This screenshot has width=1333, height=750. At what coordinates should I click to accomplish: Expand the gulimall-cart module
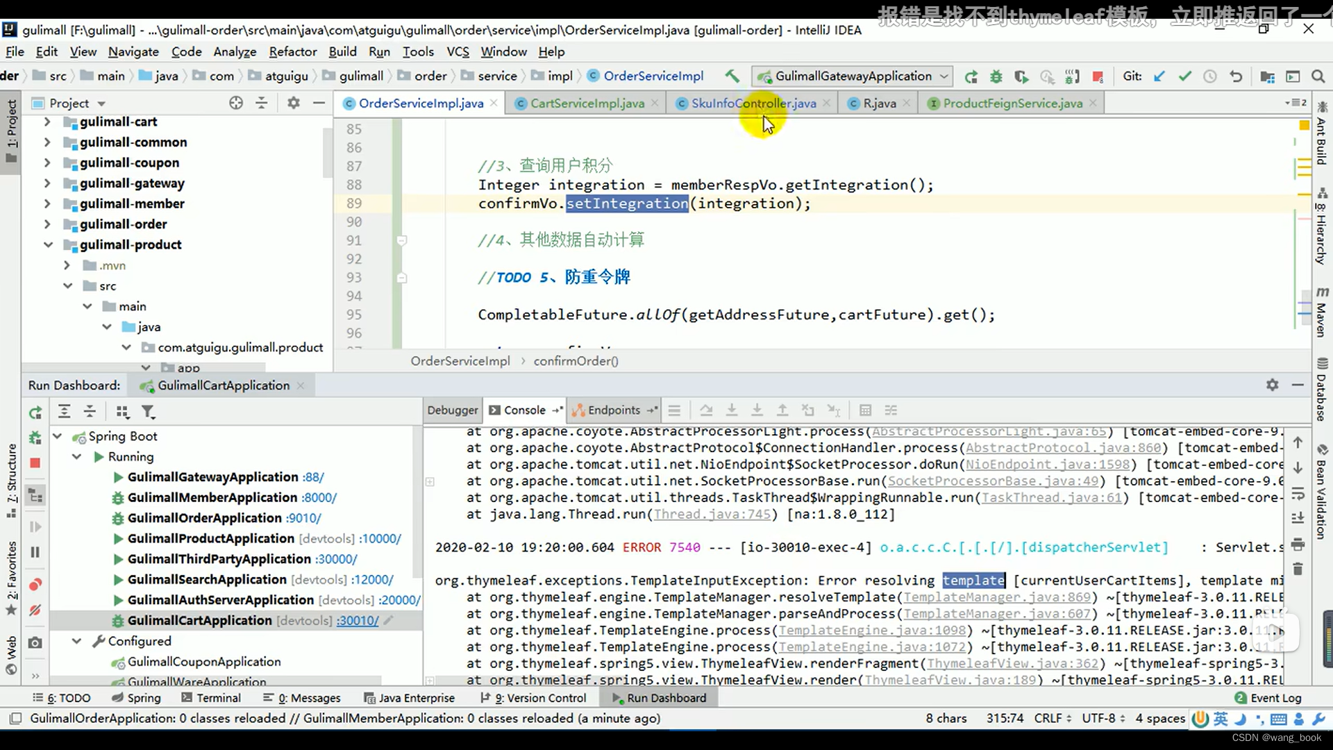[x=47, y=122]
